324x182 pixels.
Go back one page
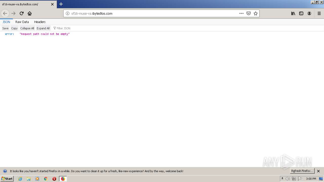click(5, 13)
